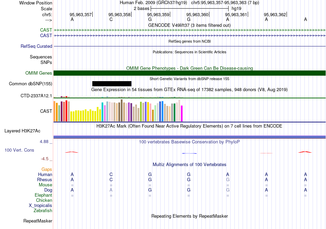Viewport: 326px width, 229px height.
Task: Click the 4.88 PhyloP upper limit value
Action: [x=44, y=142]
